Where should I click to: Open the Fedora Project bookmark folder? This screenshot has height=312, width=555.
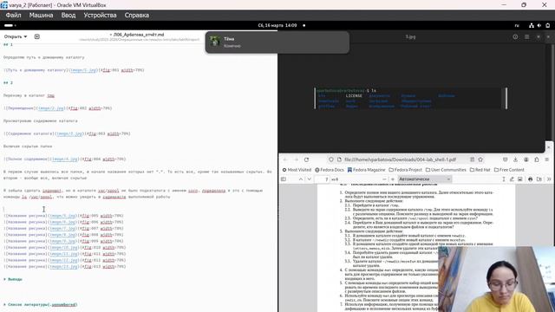point(405,170)
